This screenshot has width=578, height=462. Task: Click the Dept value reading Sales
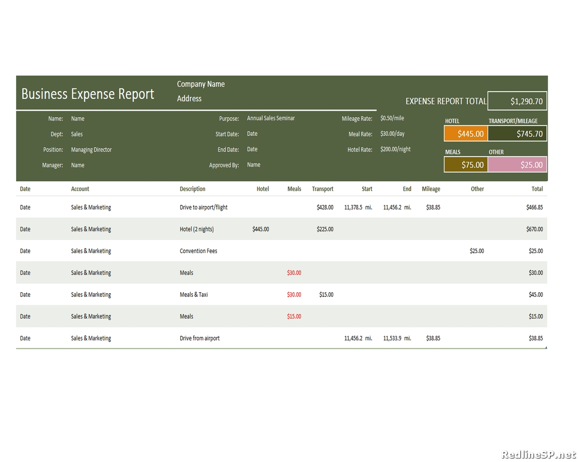tap(77, 134)
